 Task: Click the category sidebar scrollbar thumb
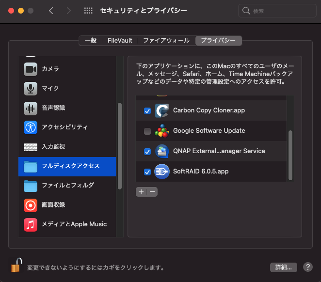[x=120, y=146]
